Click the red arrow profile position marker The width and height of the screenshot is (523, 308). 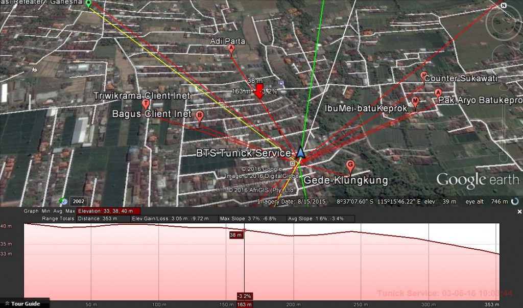point(259,91)
